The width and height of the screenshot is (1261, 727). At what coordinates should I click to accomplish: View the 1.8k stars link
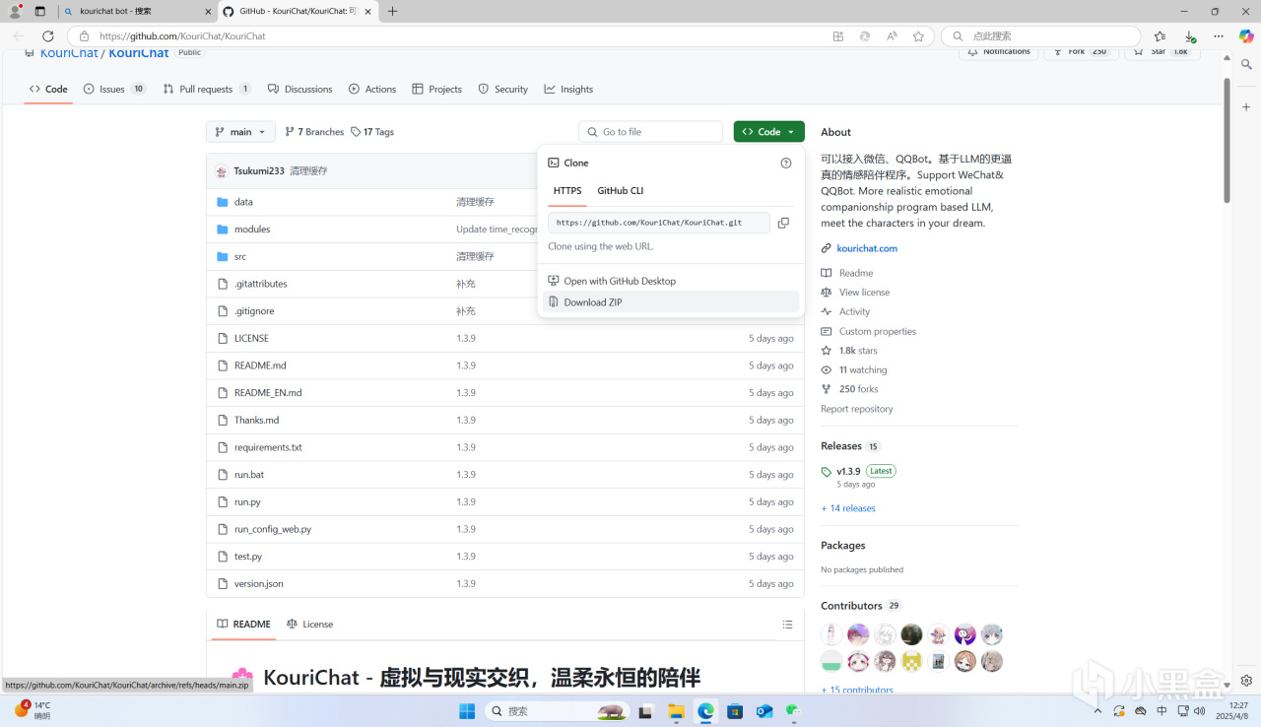(858, 351)
